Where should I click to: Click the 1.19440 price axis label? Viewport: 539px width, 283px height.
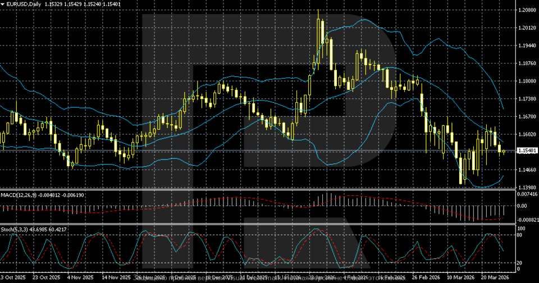coord(526,46)
